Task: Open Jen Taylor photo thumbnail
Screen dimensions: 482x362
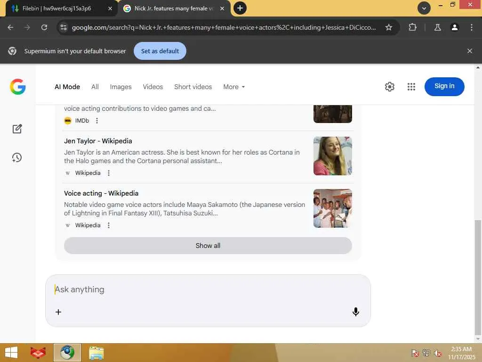Action: 333,156
